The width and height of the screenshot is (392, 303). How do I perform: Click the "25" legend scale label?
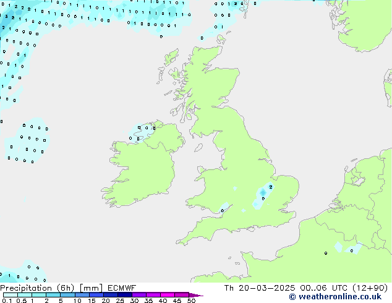pyautogui.click(x=120, y=301)
